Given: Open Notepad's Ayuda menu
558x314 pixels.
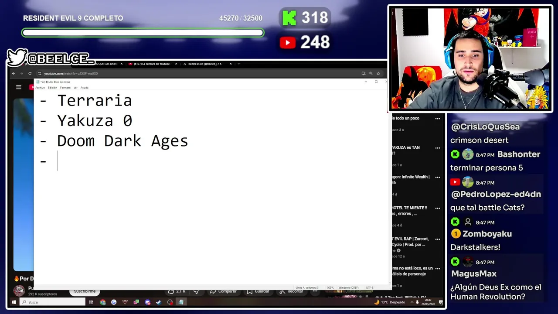Looking at the screenshot, I should click(x=84, y=88).
